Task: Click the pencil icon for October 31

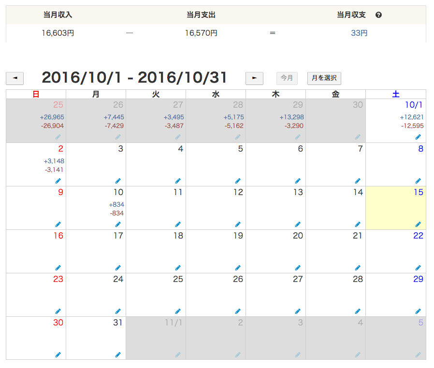Action: pyautogui.click(x=118, y=354)
